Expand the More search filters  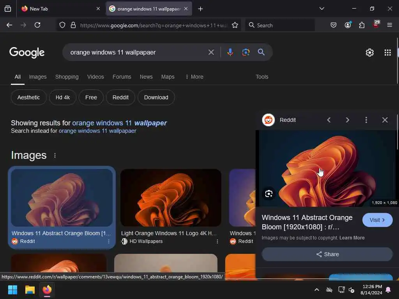pyautogui.click(x=194, y=77)
